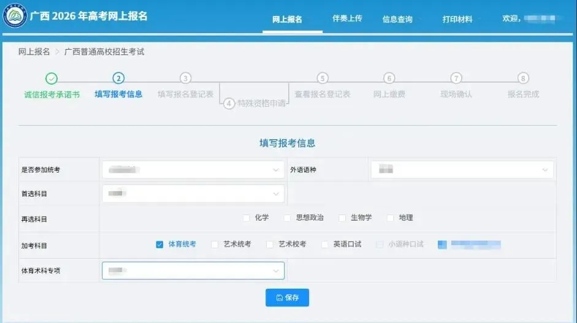Click the Guangxi exam site logo
The height and width of the screenshot is (323, 577).
click(x=15, y=15)
